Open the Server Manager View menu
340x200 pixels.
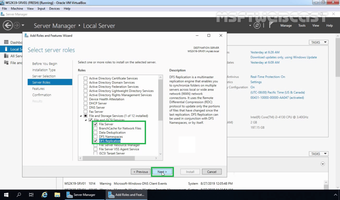(315, 25)
